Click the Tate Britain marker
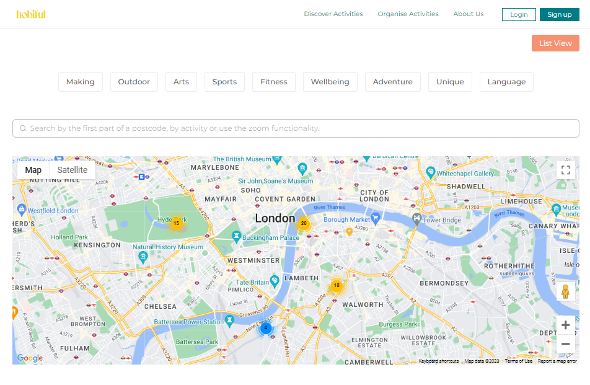This screenshot has width=590, height=385. [275, 281]
